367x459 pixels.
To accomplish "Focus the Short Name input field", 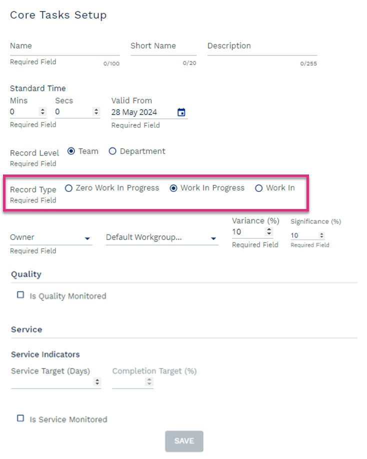I will point(163,49).
